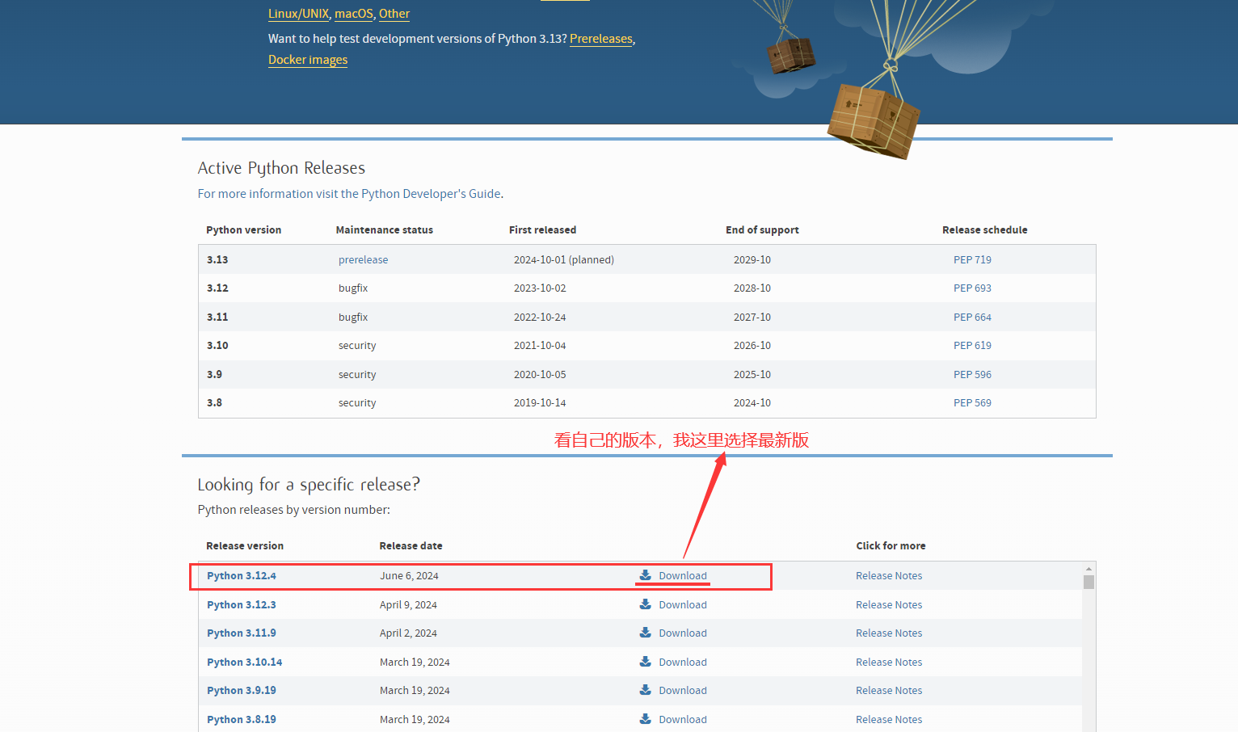Open PEP 719 release schedule
The image size is (1238, 732).
point(972,259)
